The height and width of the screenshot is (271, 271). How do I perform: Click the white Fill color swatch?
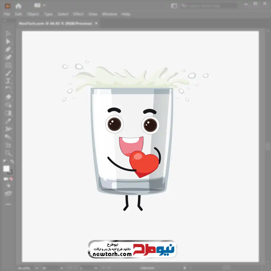(x=6, y=169)
